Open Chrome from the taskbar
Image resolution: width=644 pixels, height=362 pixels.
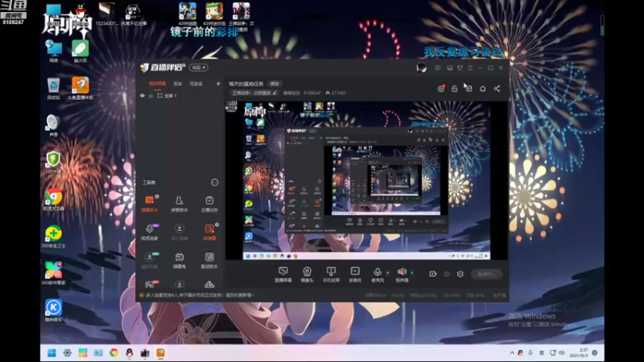114,353
